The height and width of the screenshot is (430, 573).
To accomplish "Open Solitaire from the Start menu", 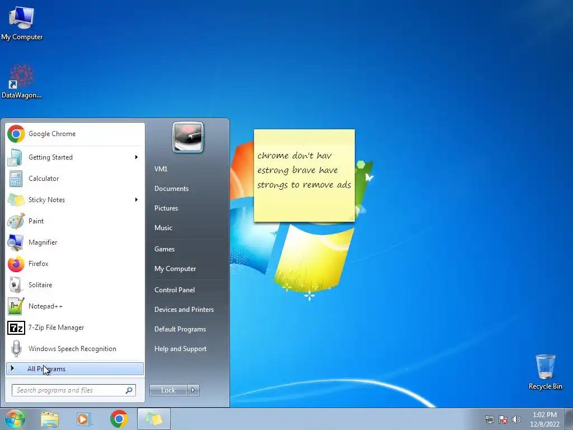I will [x=75, y=285].
